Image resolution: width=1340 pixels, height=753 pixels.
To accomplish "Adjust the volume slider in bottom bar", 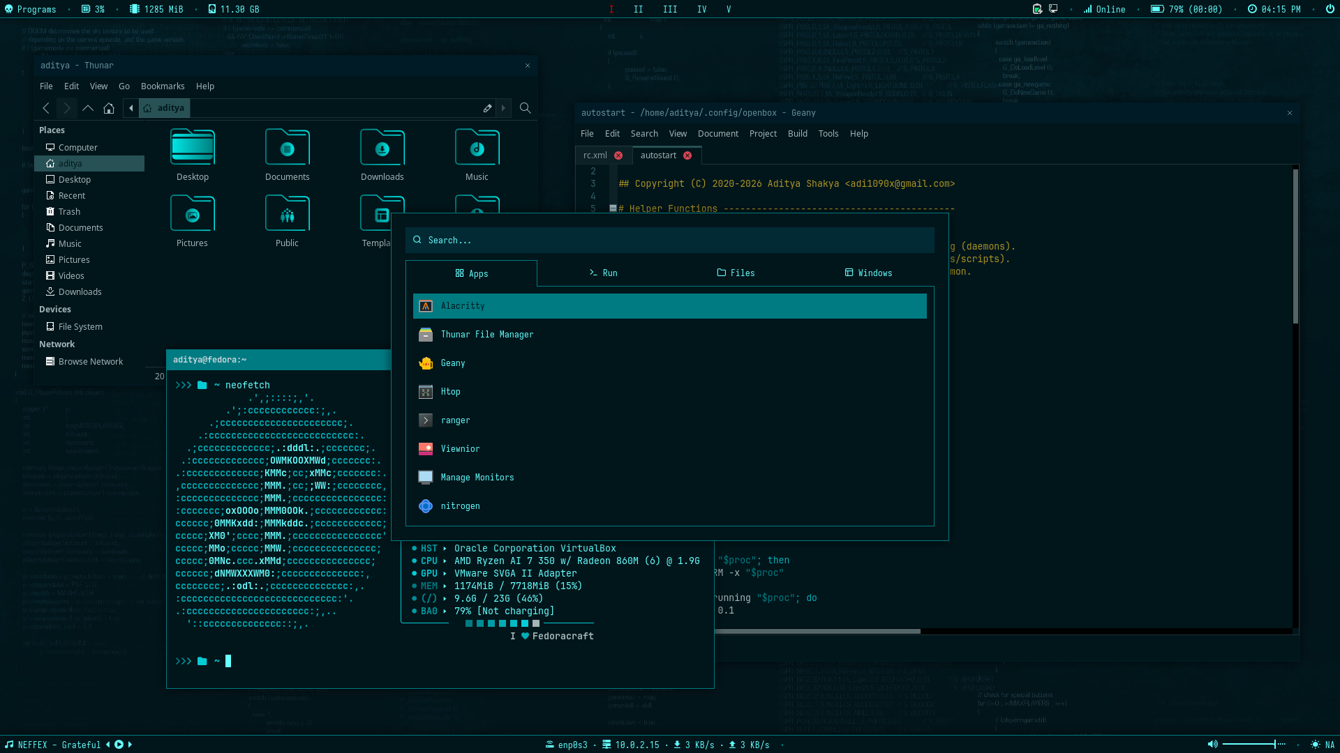I will pyautogui.click(x=1254, y=745).
